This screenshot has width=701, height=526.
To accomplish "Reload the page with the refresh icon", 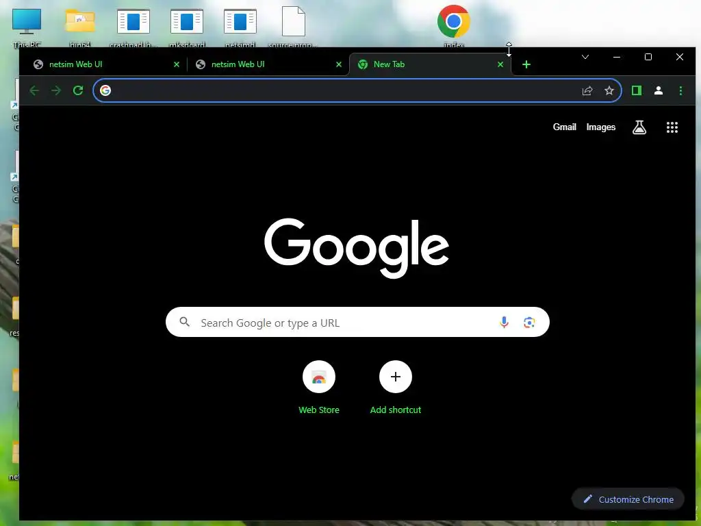I will pyautogui.click(x=78, y=91).
